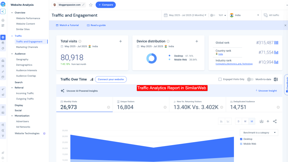This screenshot has width=288, height=162.
Task: Uncheck Desktop series checkbox
Action: [241, 139]
